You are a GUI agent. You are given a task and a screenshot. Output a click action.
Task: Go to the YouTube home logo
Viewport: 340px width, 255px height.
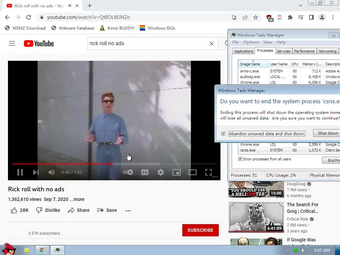tap(39, 43)
